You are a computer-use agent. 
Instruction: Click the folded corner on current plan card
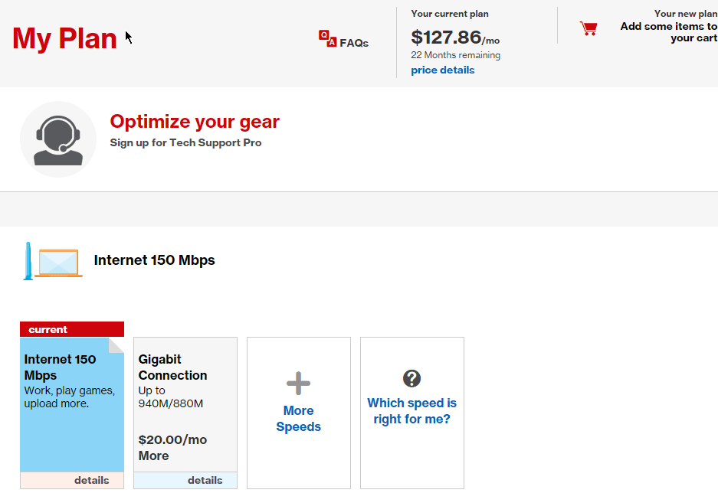(116, 346)
